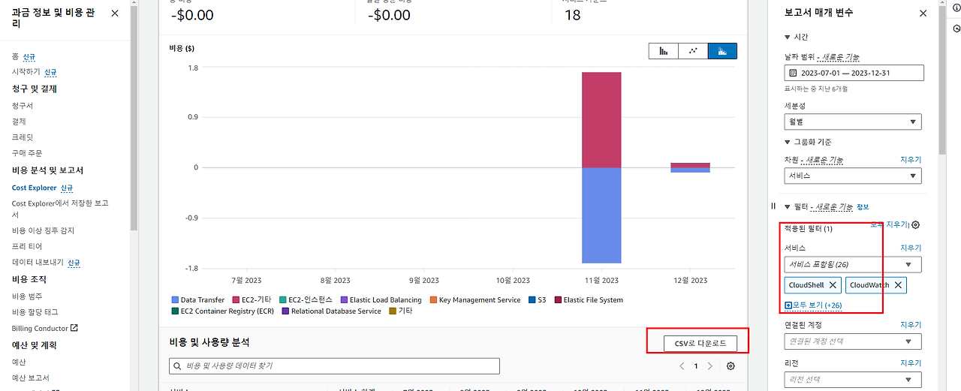The image size is (961, 391).
Task: Open the 연결된 계정 선택 dropdown
Action: (853, 341)
